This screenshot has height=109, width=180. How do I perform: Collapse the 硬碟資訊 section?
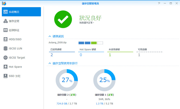tap(50, 37)
